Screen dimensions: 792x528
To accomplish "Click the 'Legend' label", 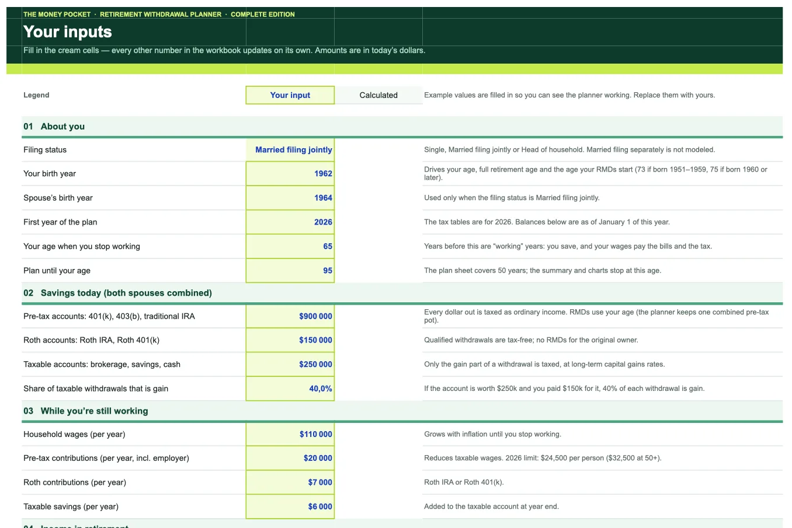I will pyautogui.click(x=36, y=95).
